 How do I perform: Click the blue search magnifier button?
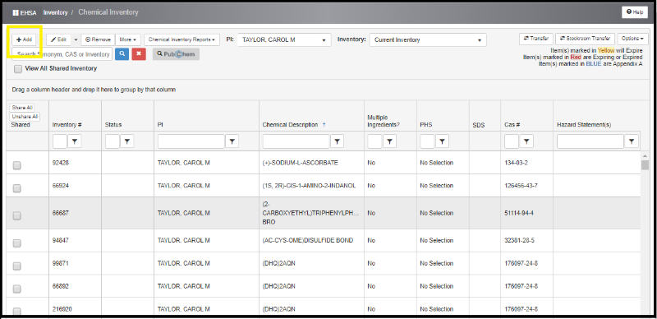click(x=122, y=54)
